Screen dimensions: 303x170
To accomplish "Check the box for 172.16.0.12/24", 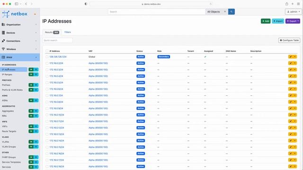I will point(47,128).
